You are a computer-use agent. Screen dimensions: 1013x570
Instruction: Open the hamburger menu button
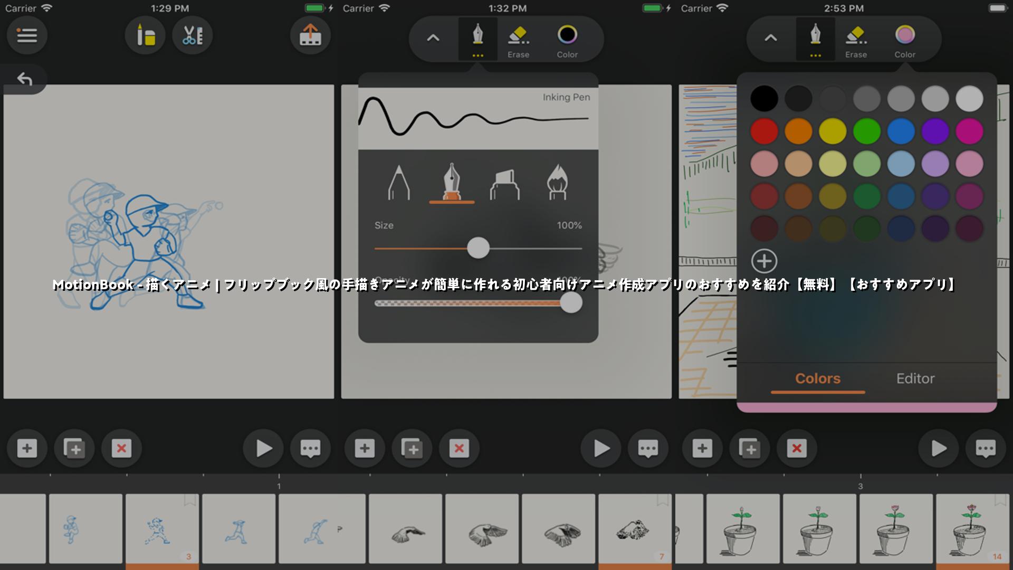pos(27,35)
